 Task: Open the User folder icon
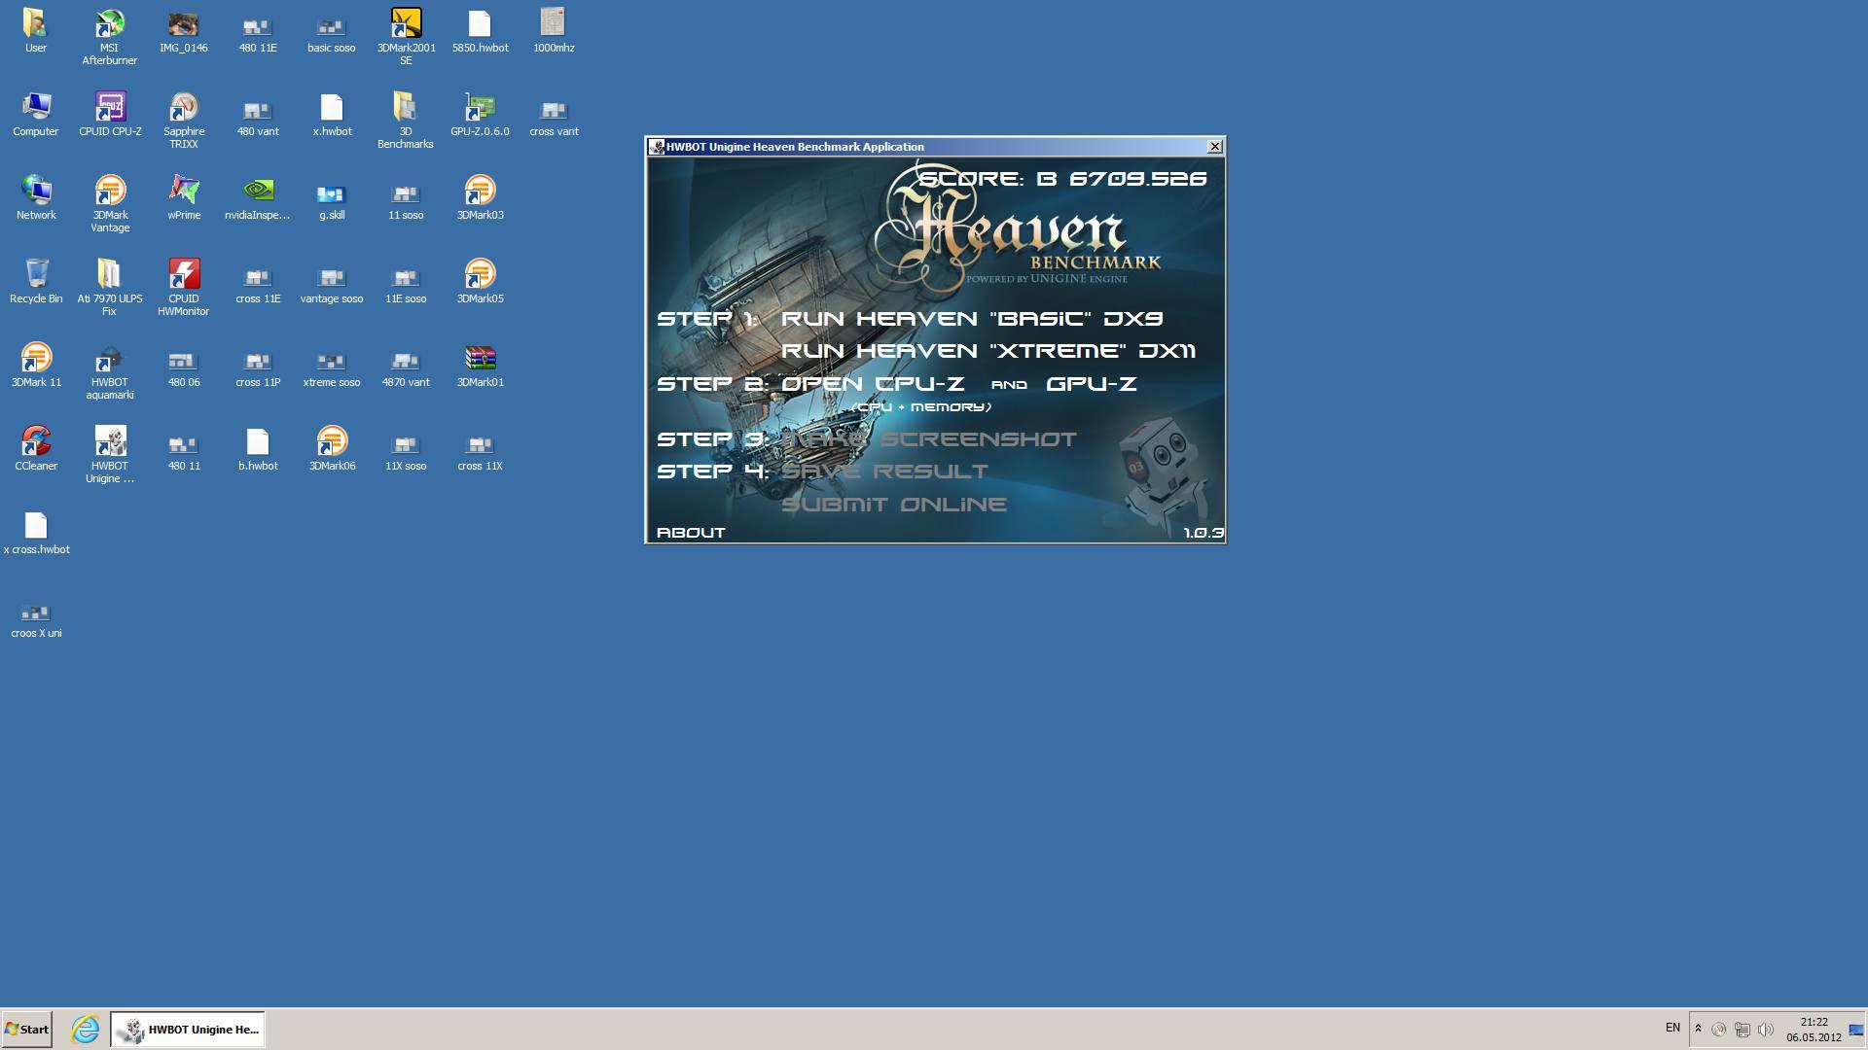[36, 31]
